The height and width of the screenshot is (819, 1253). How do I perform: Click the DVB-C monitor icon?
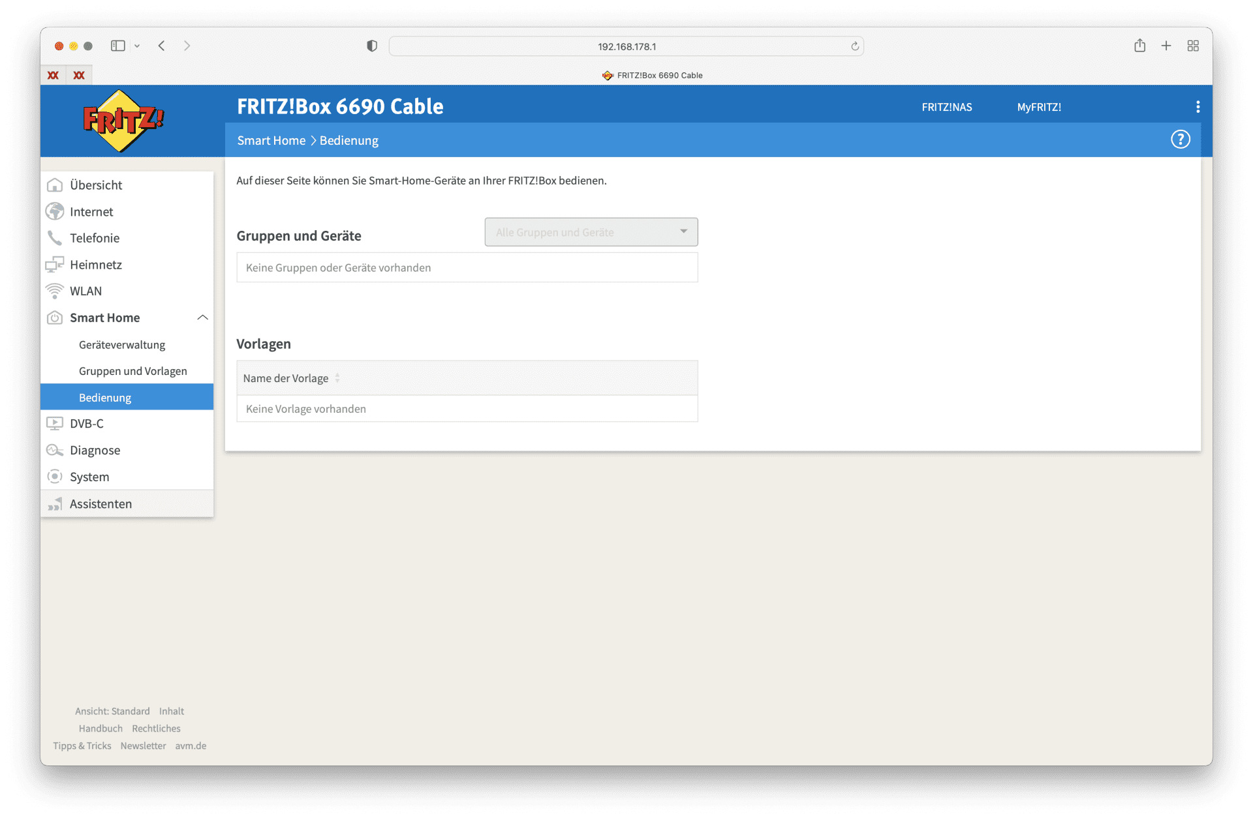55,423
